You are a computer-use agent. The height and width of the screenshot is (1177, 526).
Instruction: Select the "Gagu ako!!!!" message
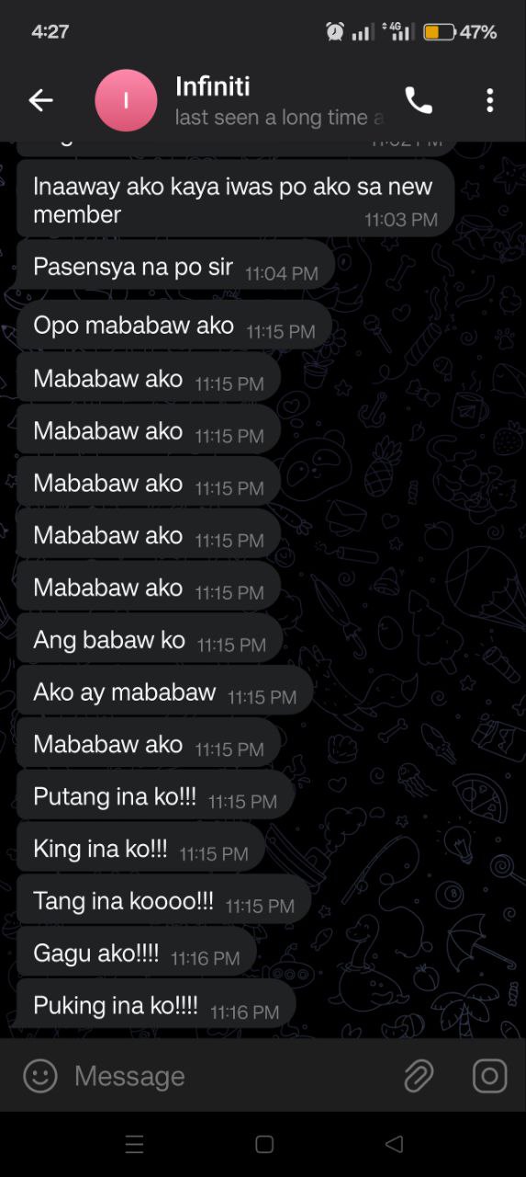pyautogui.click(x=136, y=954)
